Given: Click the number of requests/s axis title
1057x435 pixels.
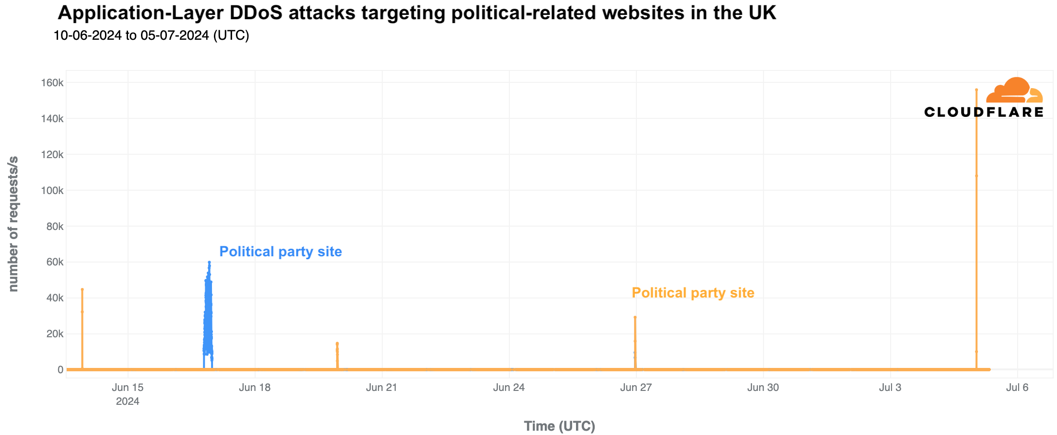Looking at the screenshot, I should click(13, 224).
